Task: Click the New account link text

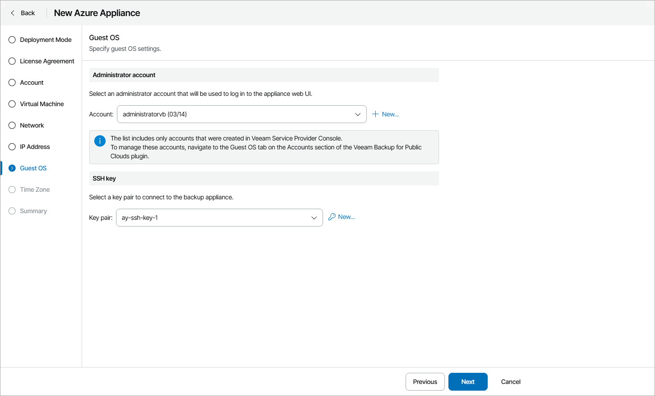Action: point(390,114)
